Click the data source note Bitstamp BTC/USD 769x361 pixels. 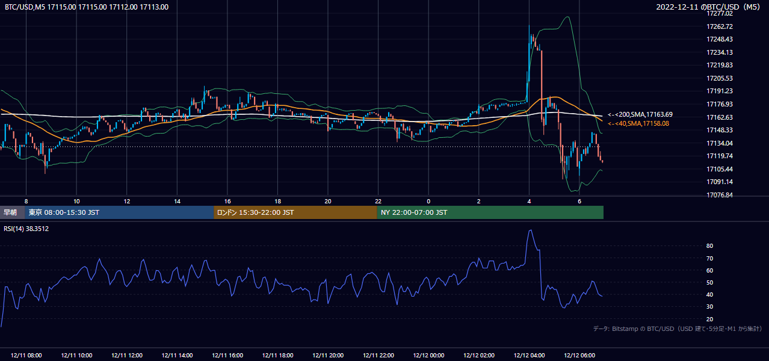[x=678, y=329]
